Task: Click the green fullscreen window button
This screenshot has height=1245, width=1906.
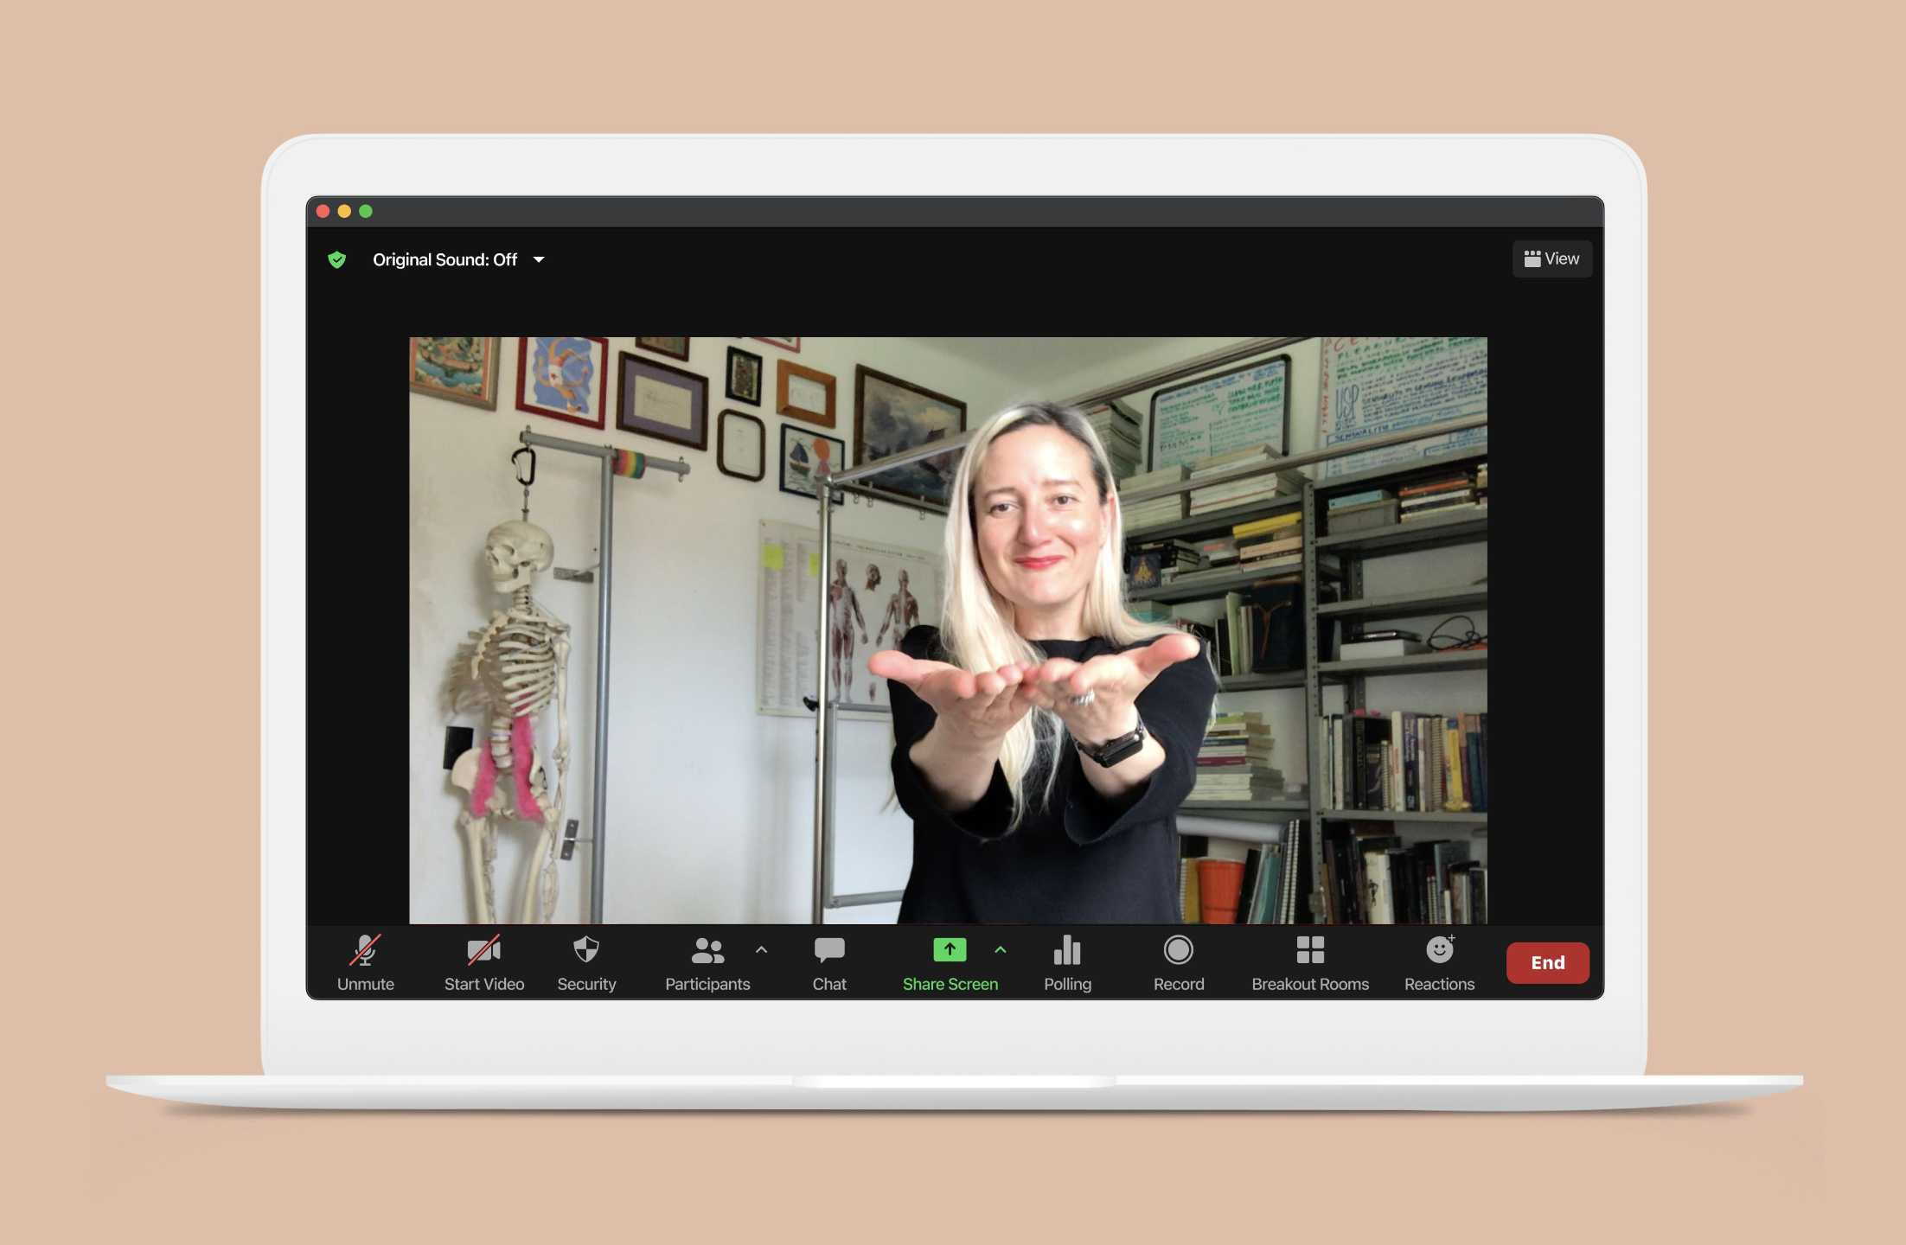Action: point(366,211)
